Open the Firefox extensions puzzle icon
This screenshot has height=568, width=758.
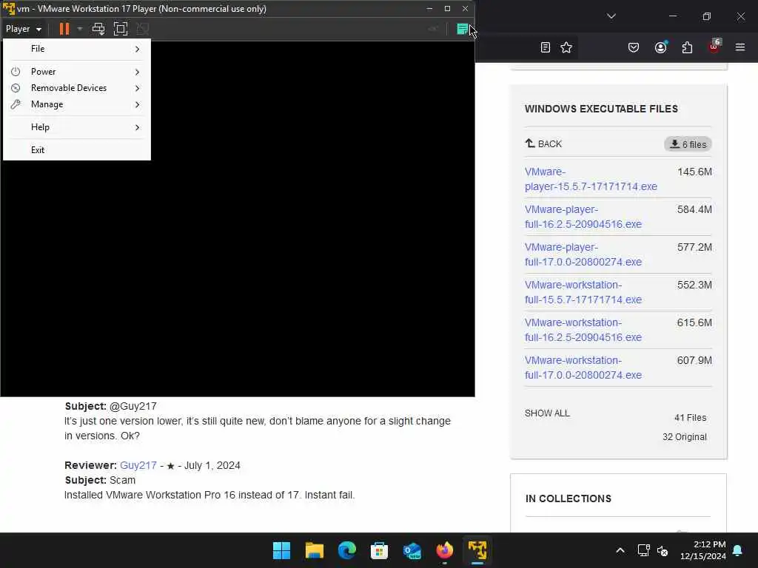(687, 47)
